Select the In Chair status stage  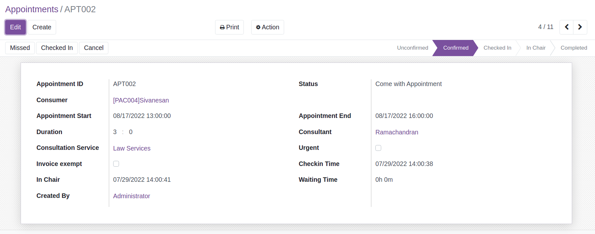pos(536,48)
